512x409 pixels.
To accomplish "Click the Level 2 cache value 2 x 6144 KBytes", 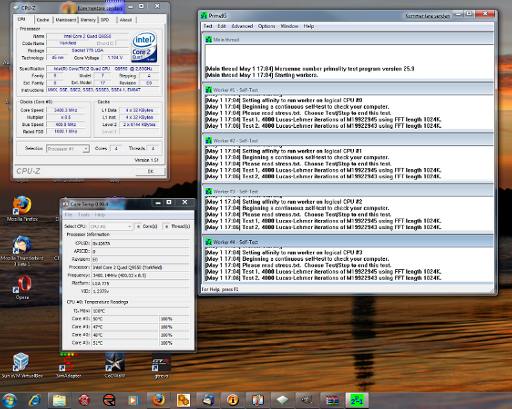I will [x=139, y=125].
